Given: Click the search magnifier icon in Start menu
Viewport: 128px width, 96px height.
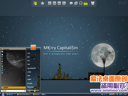Looking at the screenshot, I should point(25,91).
